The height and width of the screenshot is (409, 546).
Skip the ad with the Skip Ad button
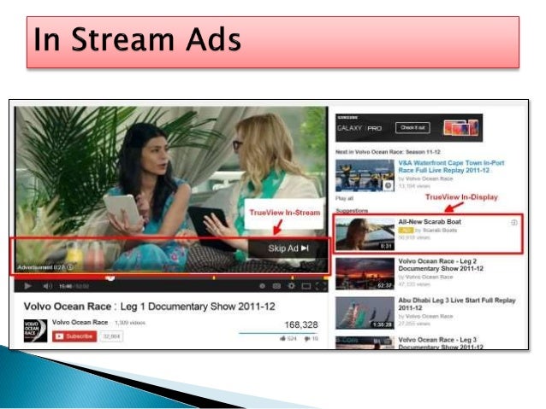pyautogui.click(x=288, y=248)
